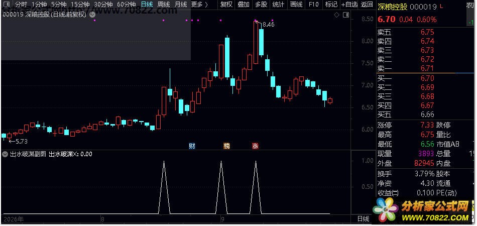Image resolution: width=477 pixels, height=226 pixels.
Task: Click the blue 财 marker icon
Action: point(192,146)
